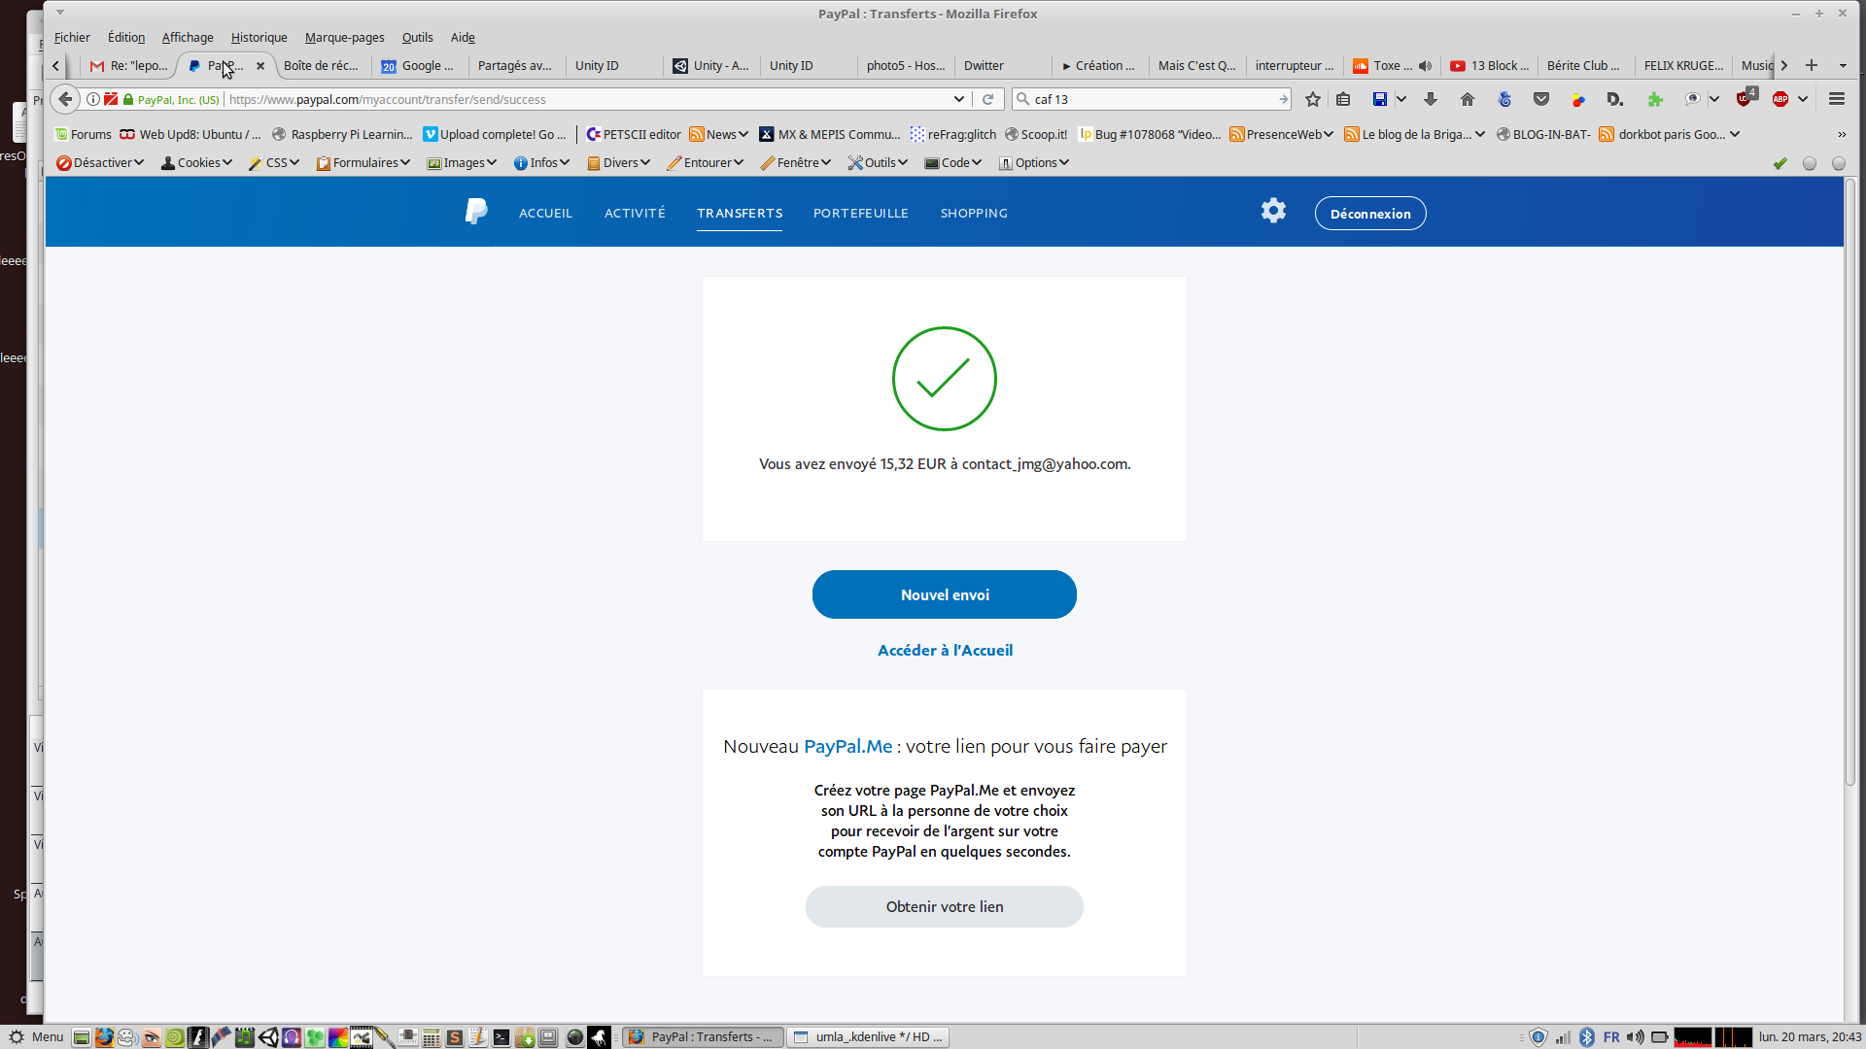The image size is (1866, 1049).
Task: Open PayPal settings gear icon
Action: coord(1273,211)
